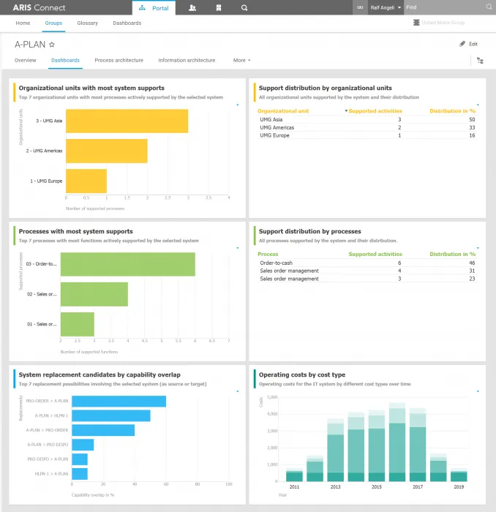
Task: Click the A-PLAN > PRO-ORDER blue bar
Action: click(x=103, y=430)
